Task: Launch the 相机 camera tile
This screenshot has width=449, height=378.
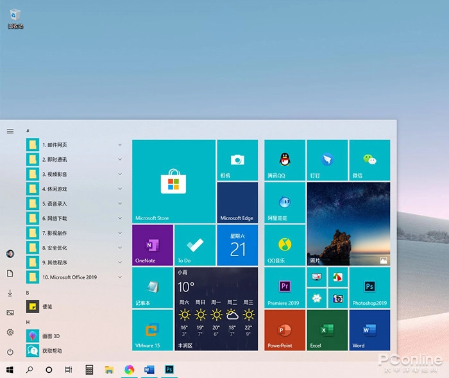Action: tap(237, 160)
